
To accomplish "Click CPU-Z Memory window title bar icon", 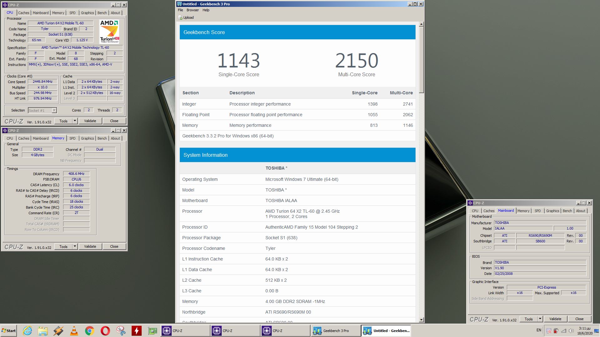I will (5, 131).
